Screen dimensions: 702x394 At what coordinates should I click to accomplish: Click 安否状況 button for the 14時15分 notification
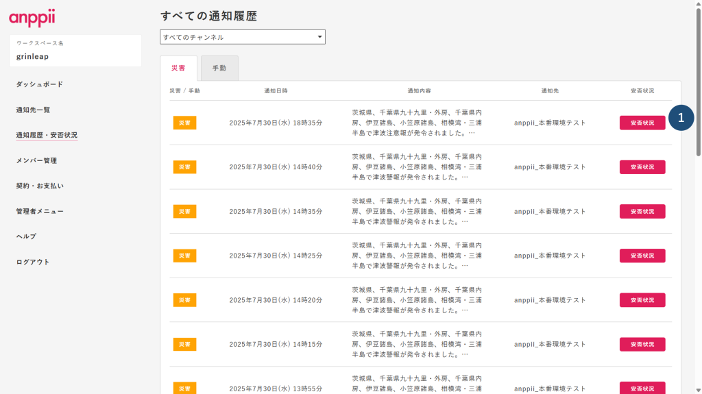pyautogui.click(x=642, y=344)
